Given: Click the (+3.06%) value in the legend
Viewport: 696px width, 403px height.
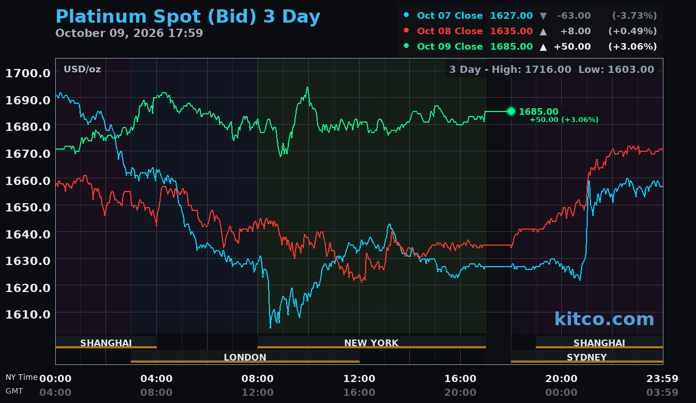Looking at the screenshot, I should coord(632,47).
